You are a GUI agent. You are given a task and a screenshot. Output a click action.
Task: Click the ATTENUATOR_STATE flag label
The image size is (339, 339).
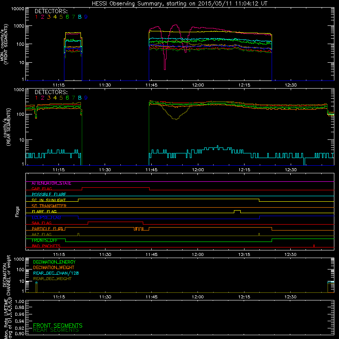click(x=51, y=183)
